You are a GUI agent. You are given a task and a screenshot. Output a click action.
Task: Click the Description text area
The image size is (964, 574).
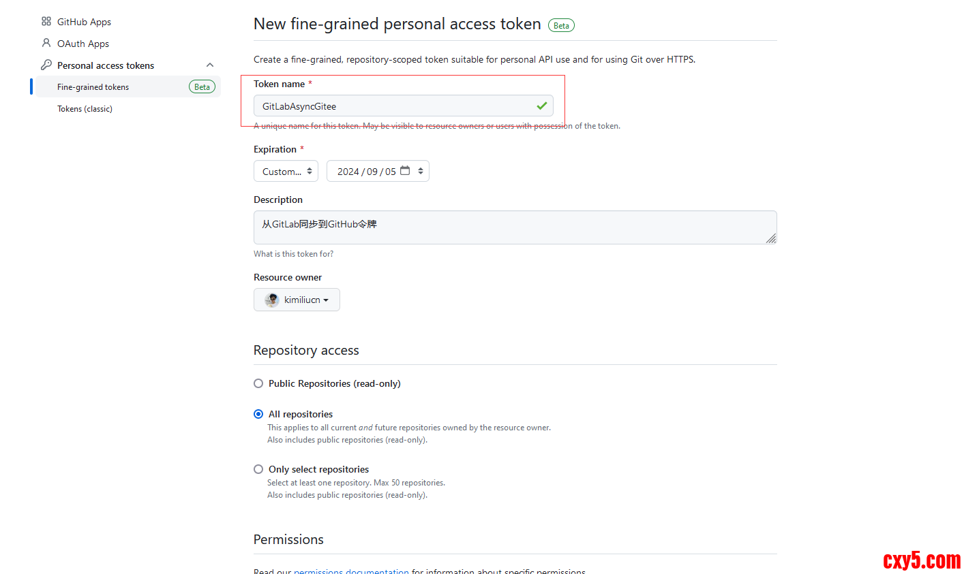[x=515, y=227]
